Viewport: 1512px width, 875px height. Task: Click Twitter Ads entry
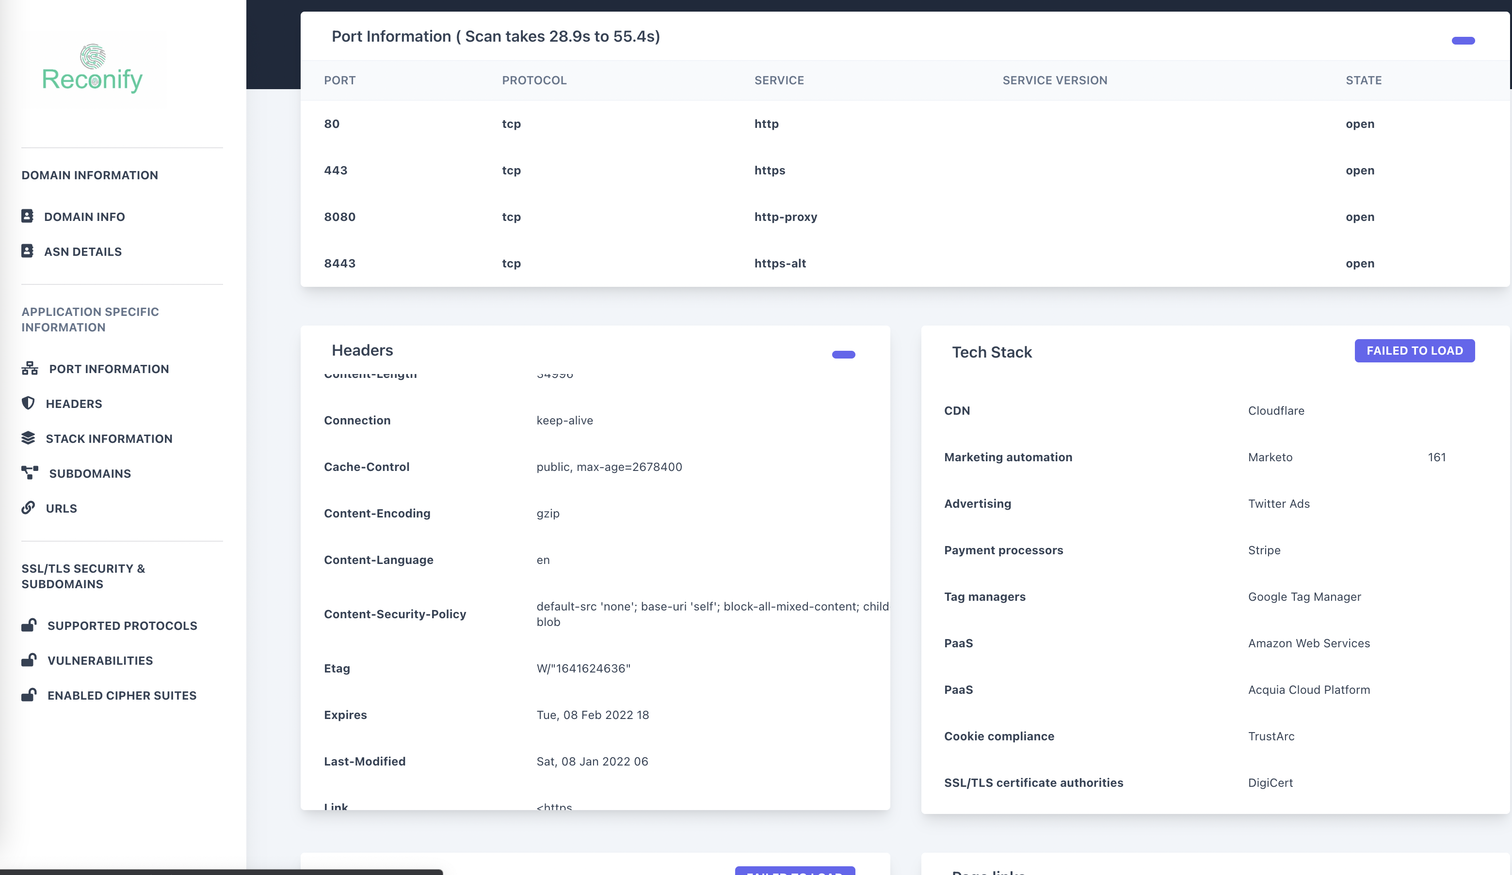1279,503
